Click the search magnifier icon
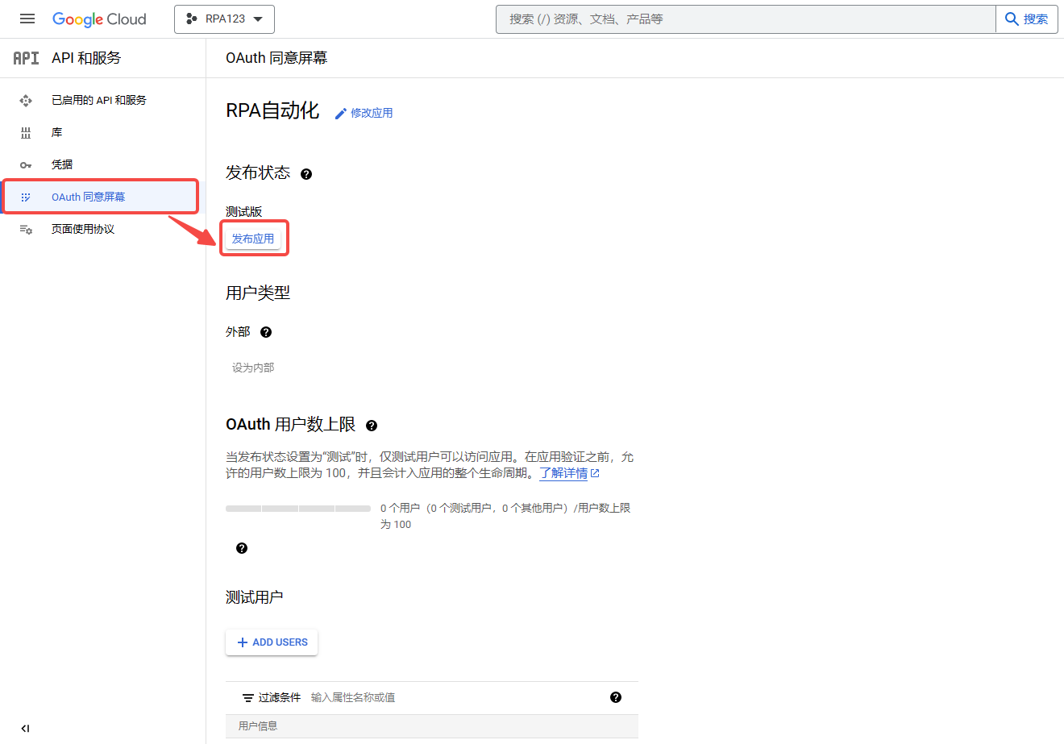The width and height of the screenshot is (1064, 744). click(1012, 19)
